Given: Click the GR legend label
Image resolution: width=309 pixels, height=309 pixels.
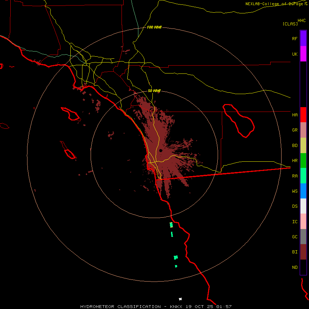Looking at the screenshot, I should 295,130.
